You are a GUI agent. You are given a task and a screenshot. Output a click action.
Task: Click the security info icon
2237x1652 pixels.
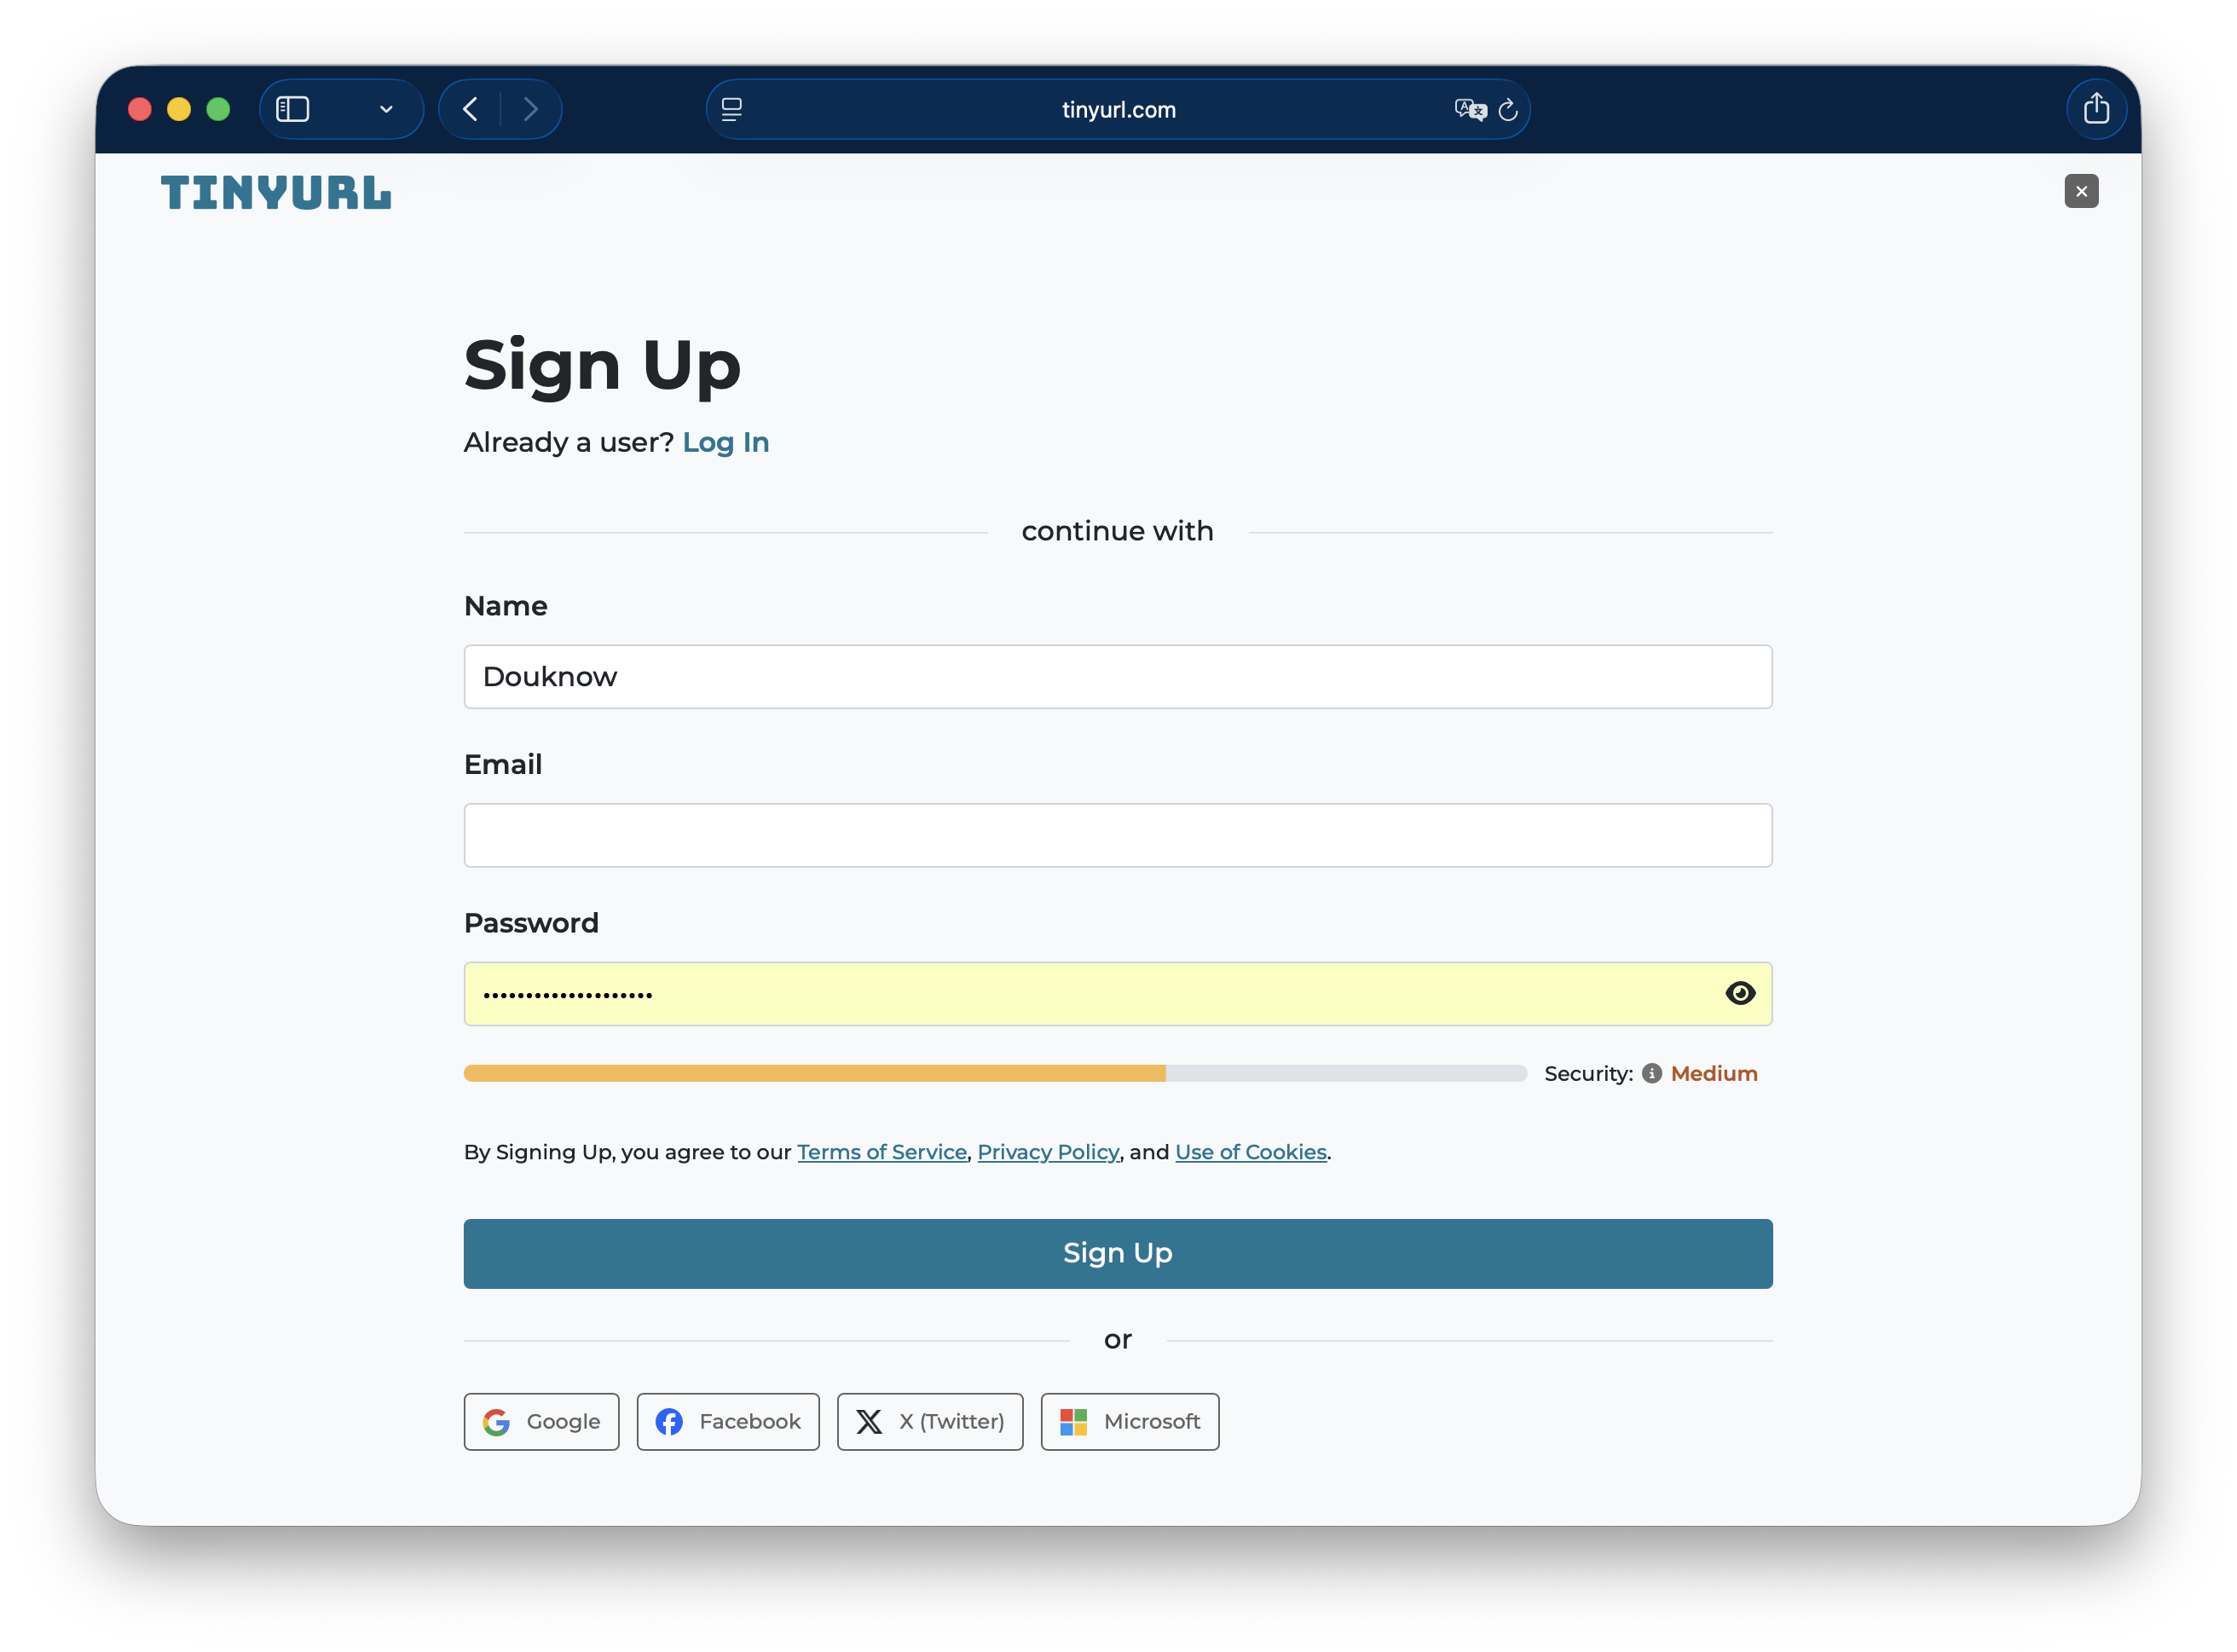1652,1073
